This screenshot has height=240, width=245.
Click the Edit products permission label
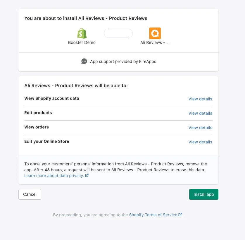click(38, 113)
